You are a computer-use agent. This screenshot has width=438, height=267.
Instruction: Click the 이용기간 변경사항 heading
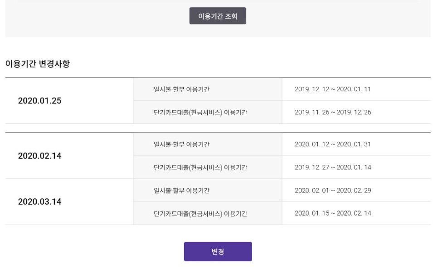[38, 64]
